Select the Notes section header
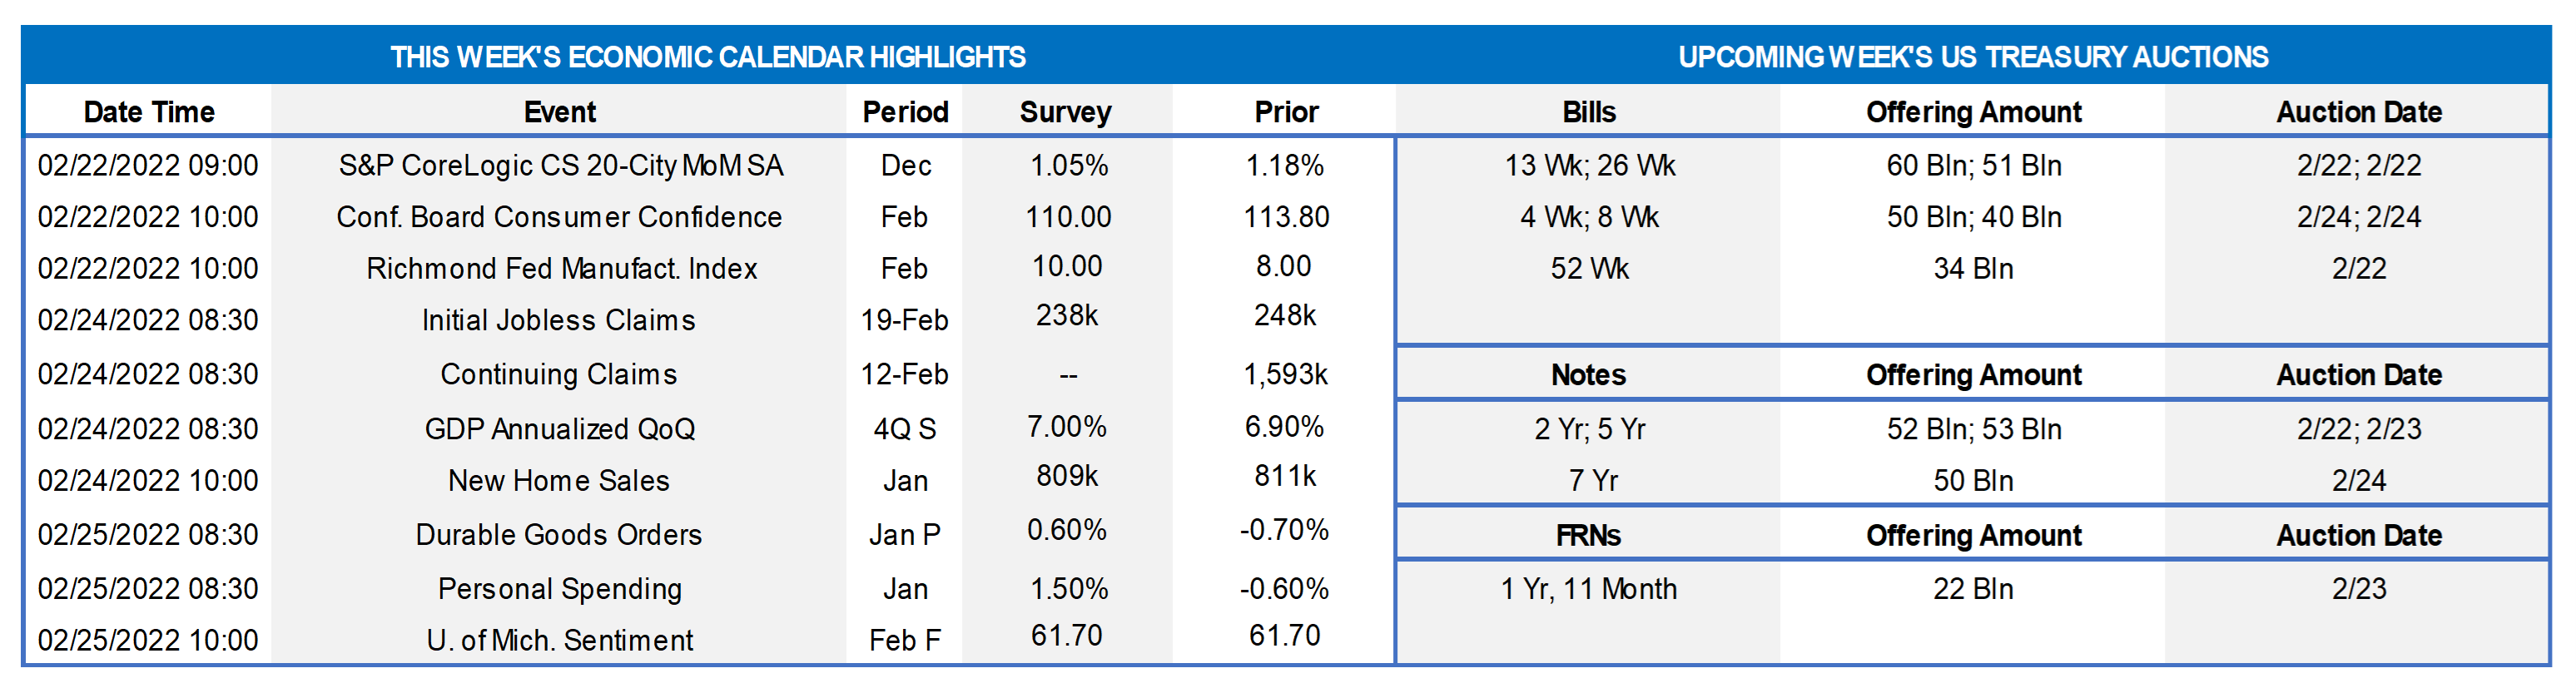 pyautogui.click(x=1588, y=375)
